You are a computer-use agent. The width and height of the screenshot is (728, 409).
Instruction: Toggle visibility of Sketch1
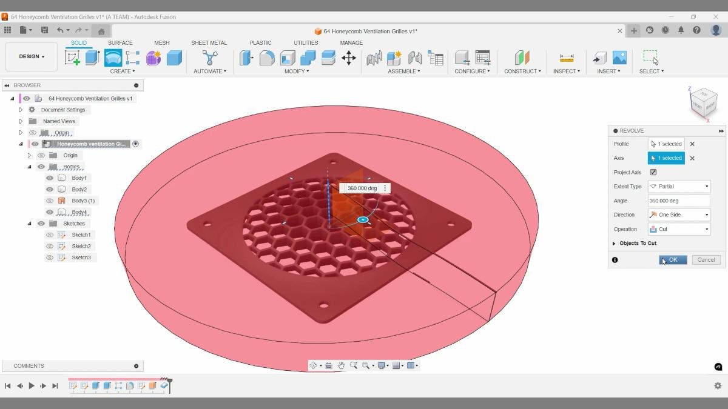[50, 234]
